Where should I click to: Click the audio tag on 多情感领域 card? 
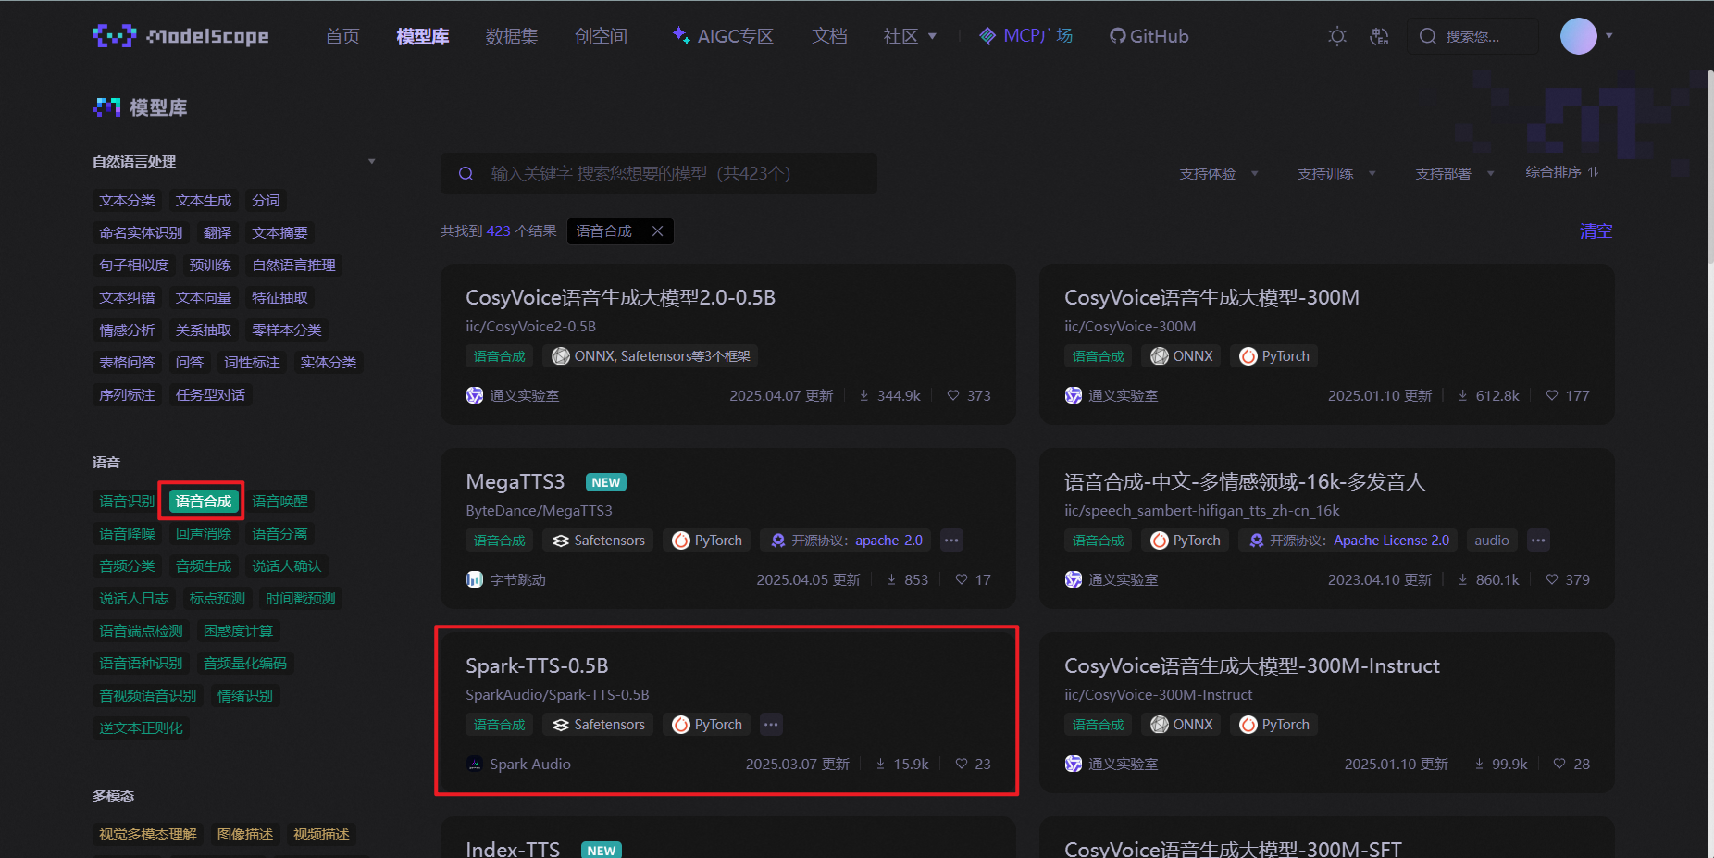[x=1491, y=541]
